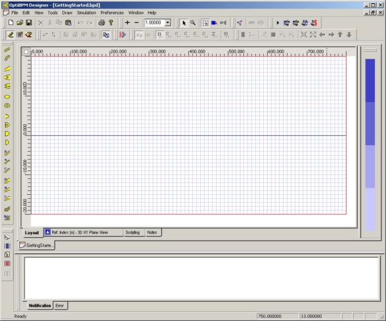386x321 pixels.
Task: Switch to the Scripting tab
Action: click(133, 232)
